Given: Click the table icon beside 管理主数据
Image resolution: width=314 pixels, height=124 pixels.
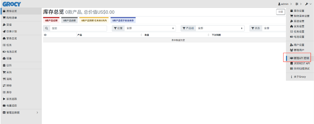Looking at the screenshot, I should pyautogui.click(x=4, y=113).
